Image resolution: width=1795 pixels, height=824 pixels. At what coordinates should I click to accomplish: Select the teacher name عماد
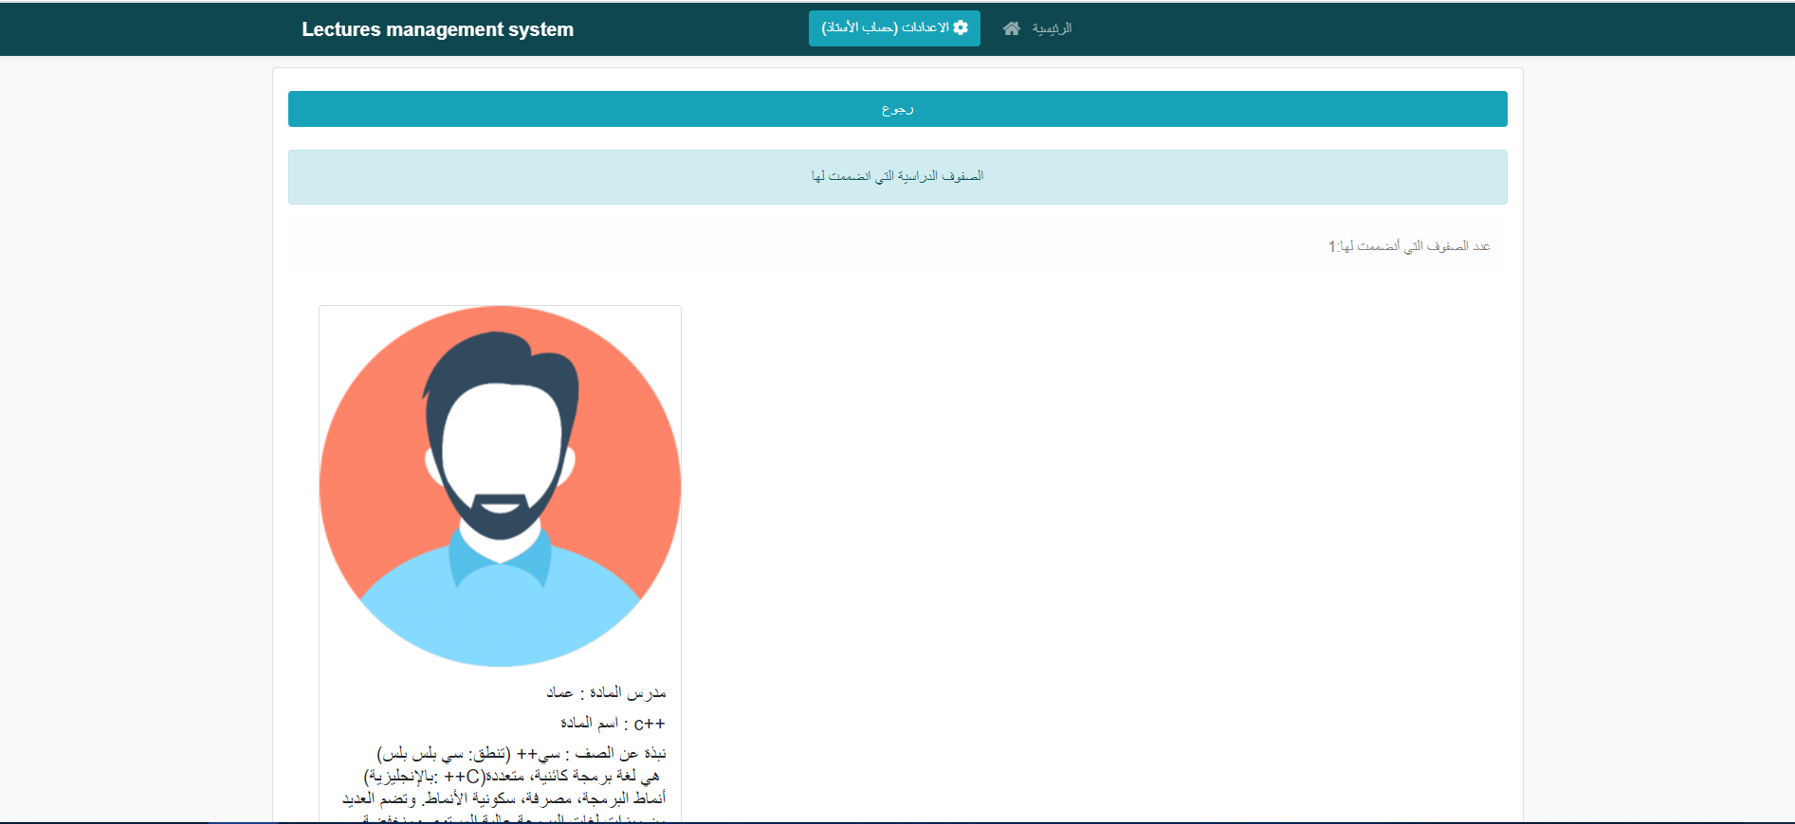(x=559, y=692)
